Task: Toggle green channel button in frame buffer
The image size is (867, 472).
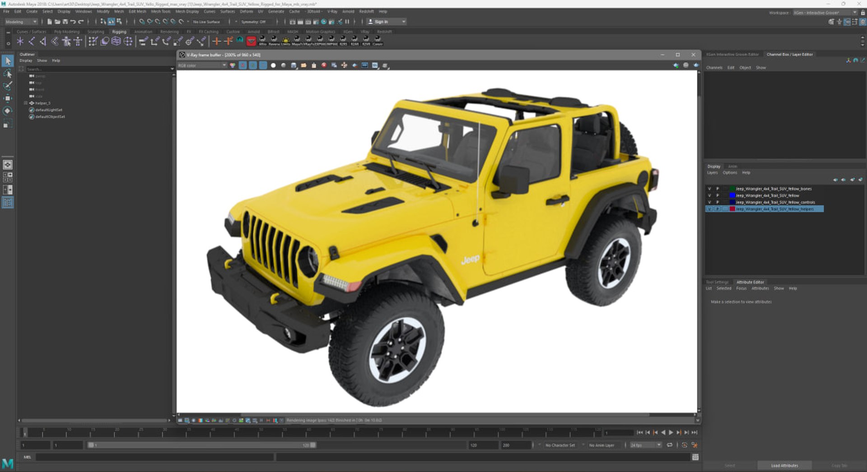Action: coord(253,65)
